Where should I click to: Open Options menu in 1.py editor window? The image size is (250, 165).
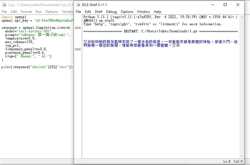(52, 11)
